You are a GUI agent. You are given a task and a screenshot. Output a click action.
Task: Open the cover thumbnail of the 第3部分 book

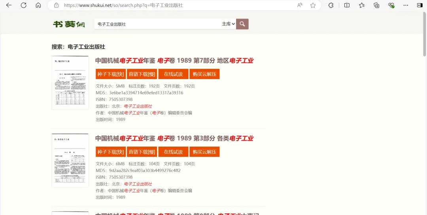(70, 160)
